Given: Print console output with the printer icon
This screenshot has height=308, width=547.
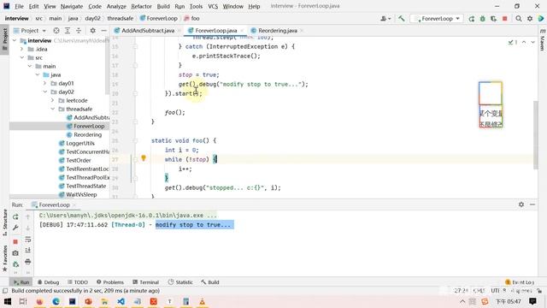Looking at the screenshot, I should 28,262.
